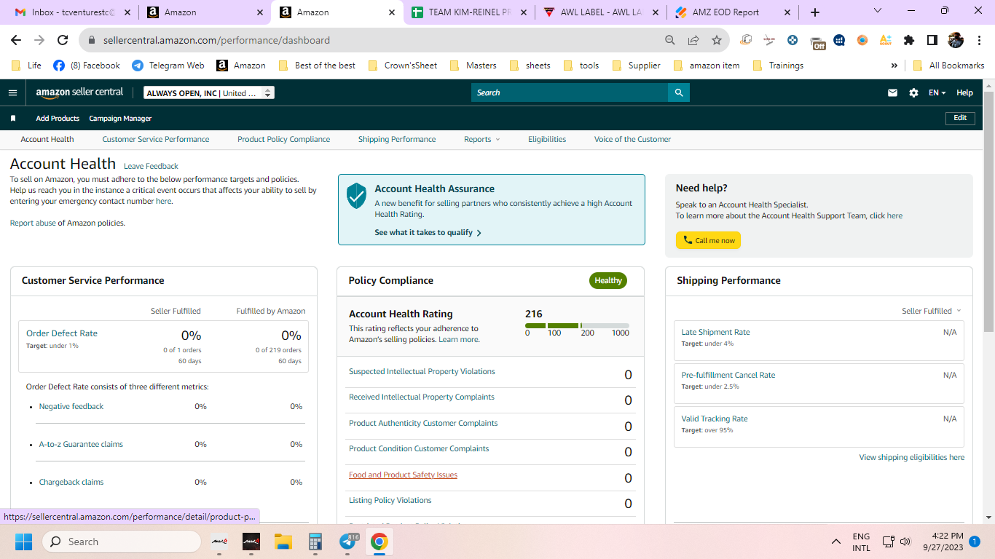Open the All Bookmarks folder
The height and width of the screenshot is (559, 995).
(x=948, y=65)
